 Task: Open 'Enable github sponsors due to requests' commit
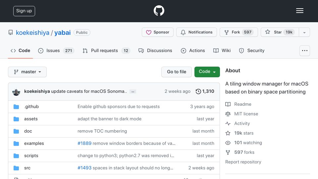(x=119, y=106)
